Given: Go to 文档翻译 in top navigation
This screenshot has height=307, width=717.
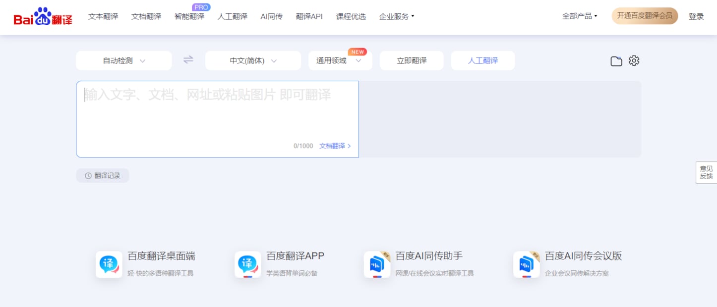Looking at the screenshot, I should click(x=146, y=16).
